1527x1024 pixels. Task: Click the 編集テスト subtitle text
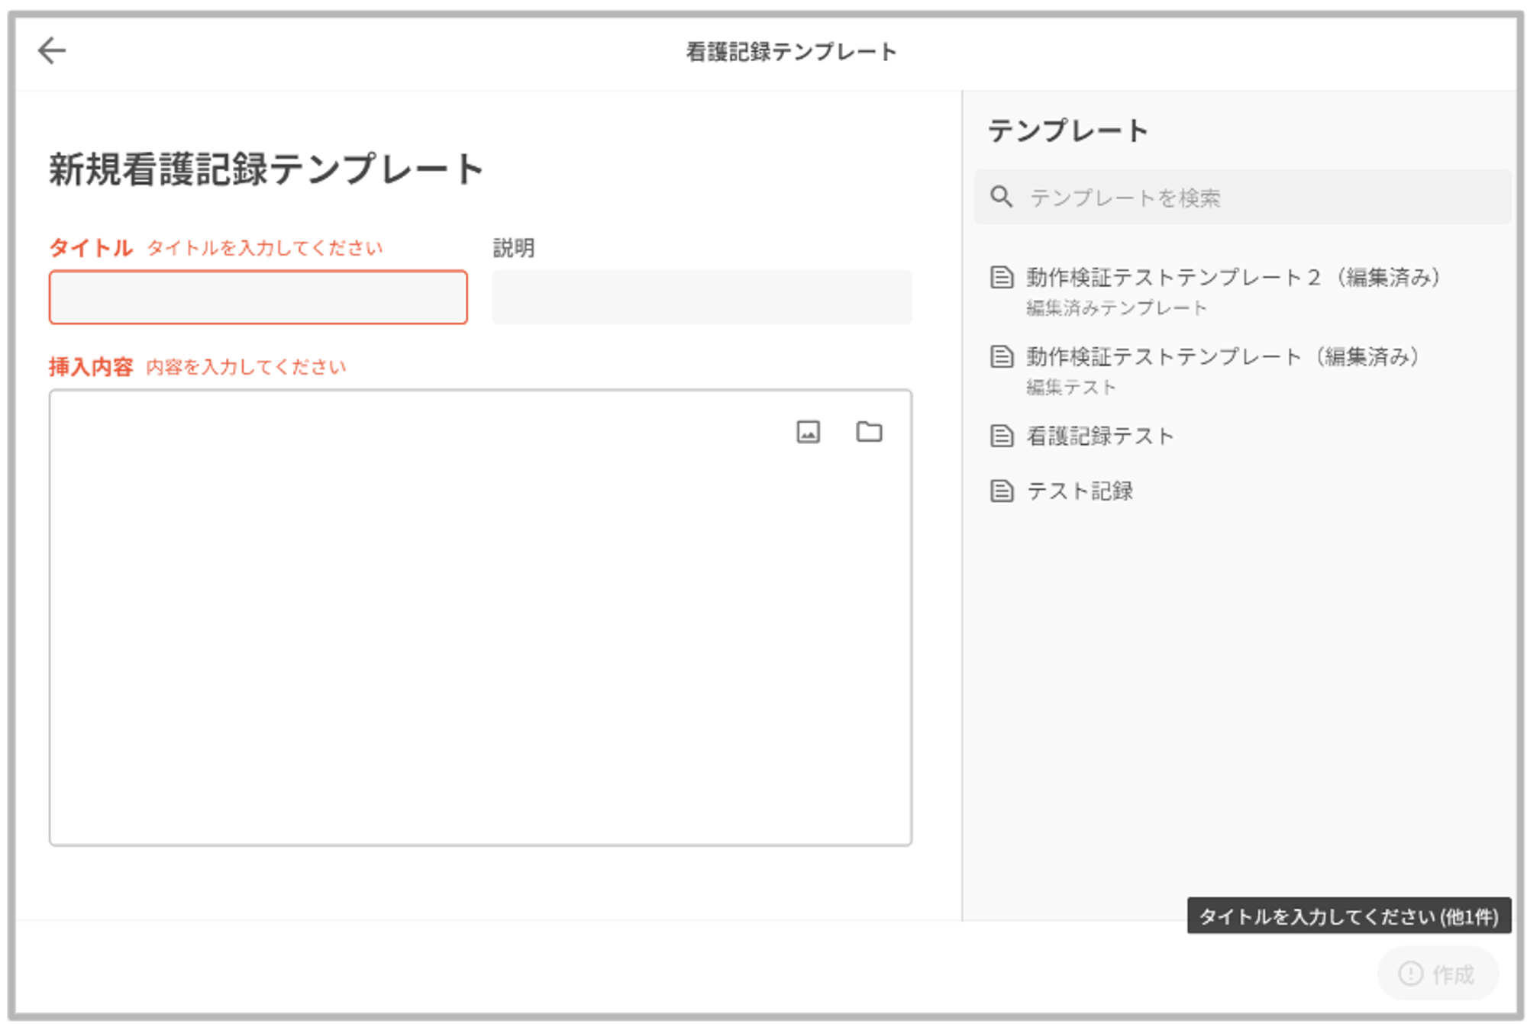pyautogui.click(x=1070, y=387)
